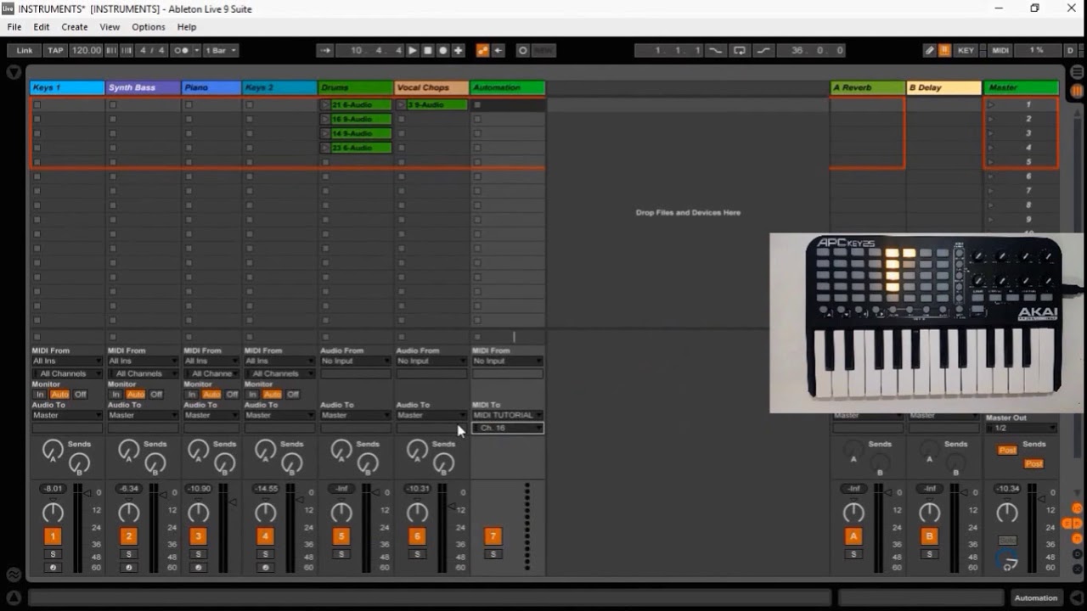Image resolution: width=1087 pixels, height=611 pixels.
Task: Deactivate track 5 Drums activator
Action: click(341, 536)
